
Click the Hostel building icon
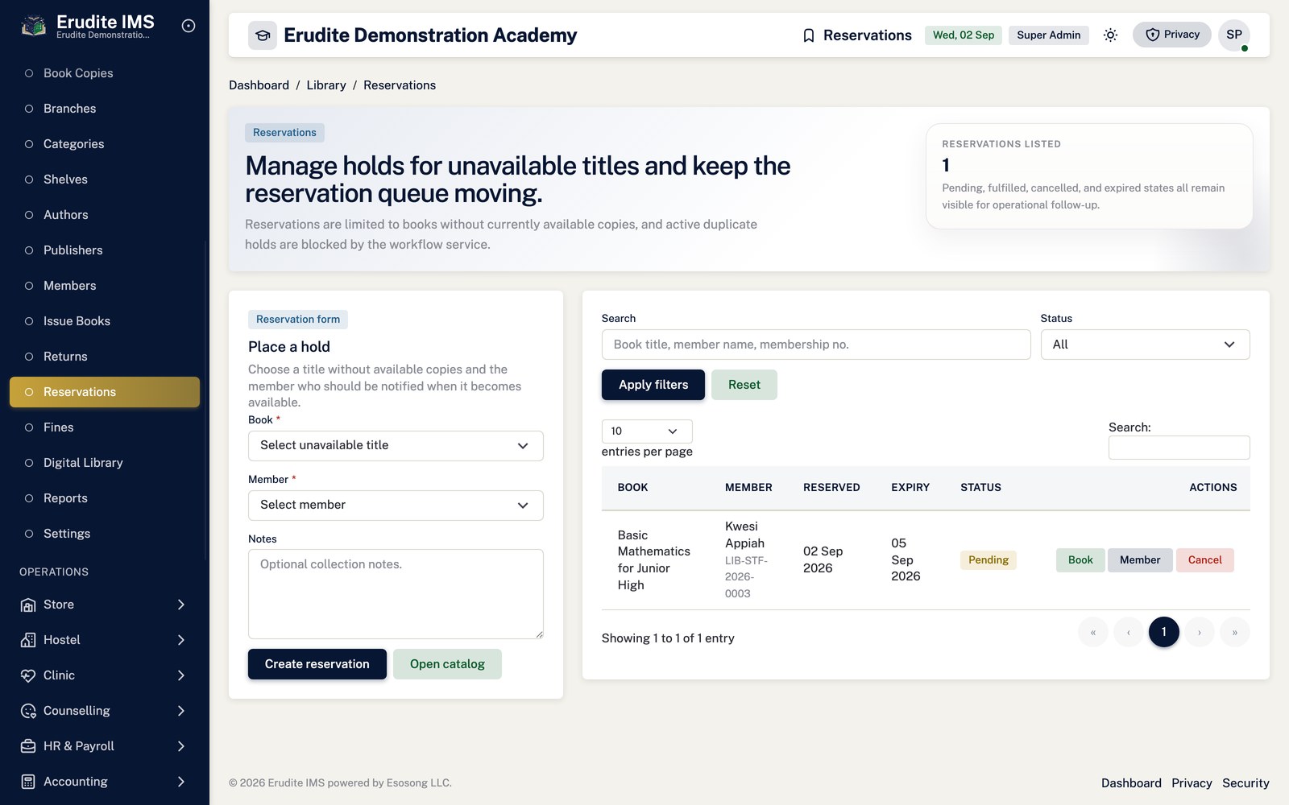pyautogui.click(x=28, y=640)
